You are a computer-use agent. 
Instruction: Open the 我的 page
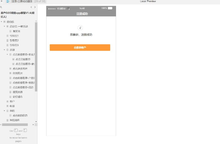coord(12,111)
